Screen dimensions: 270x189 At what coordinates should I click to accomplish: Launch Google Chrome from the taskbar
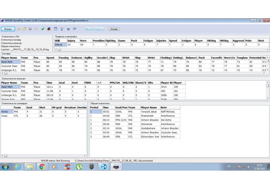[x=42, y=167]
